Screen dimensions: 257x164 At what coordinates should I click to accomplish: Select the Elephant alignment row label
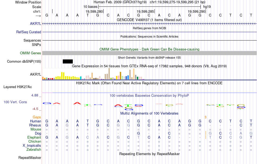tap(34, 138)
